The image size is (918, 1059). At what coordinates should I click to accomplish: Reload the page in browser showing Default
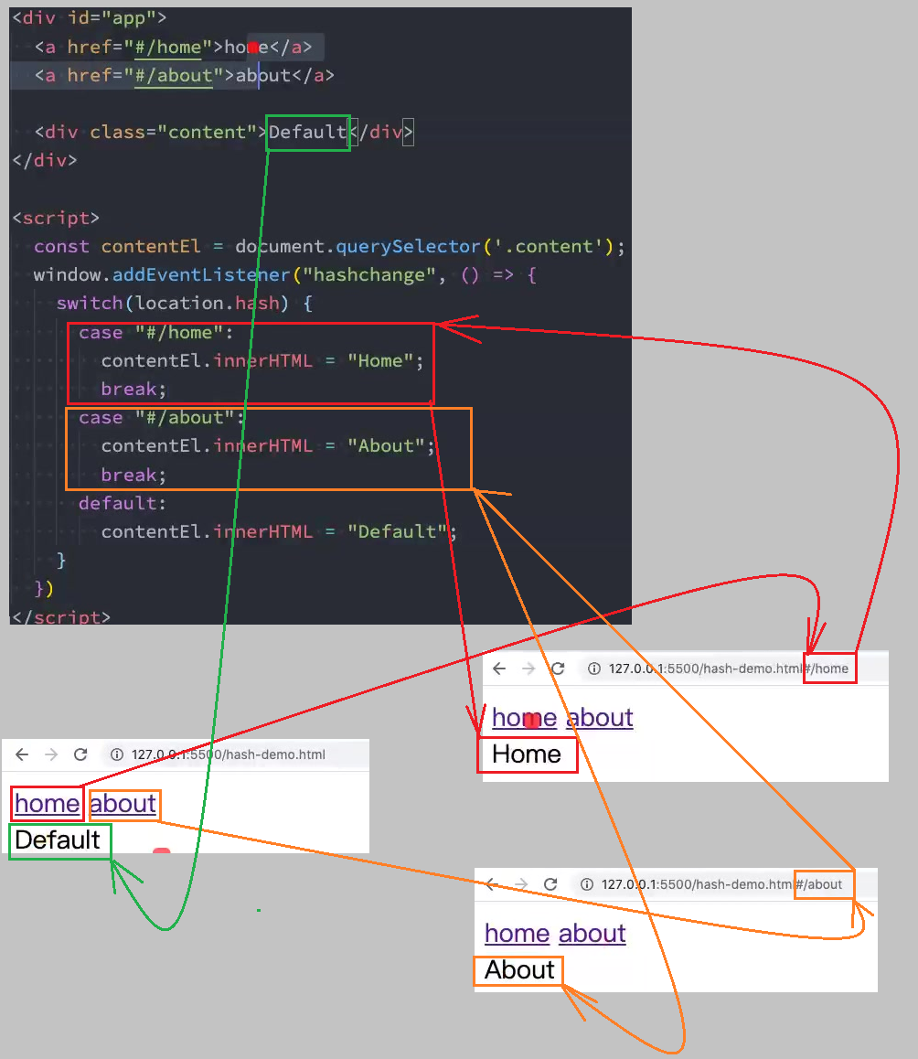tap(80, 754)
